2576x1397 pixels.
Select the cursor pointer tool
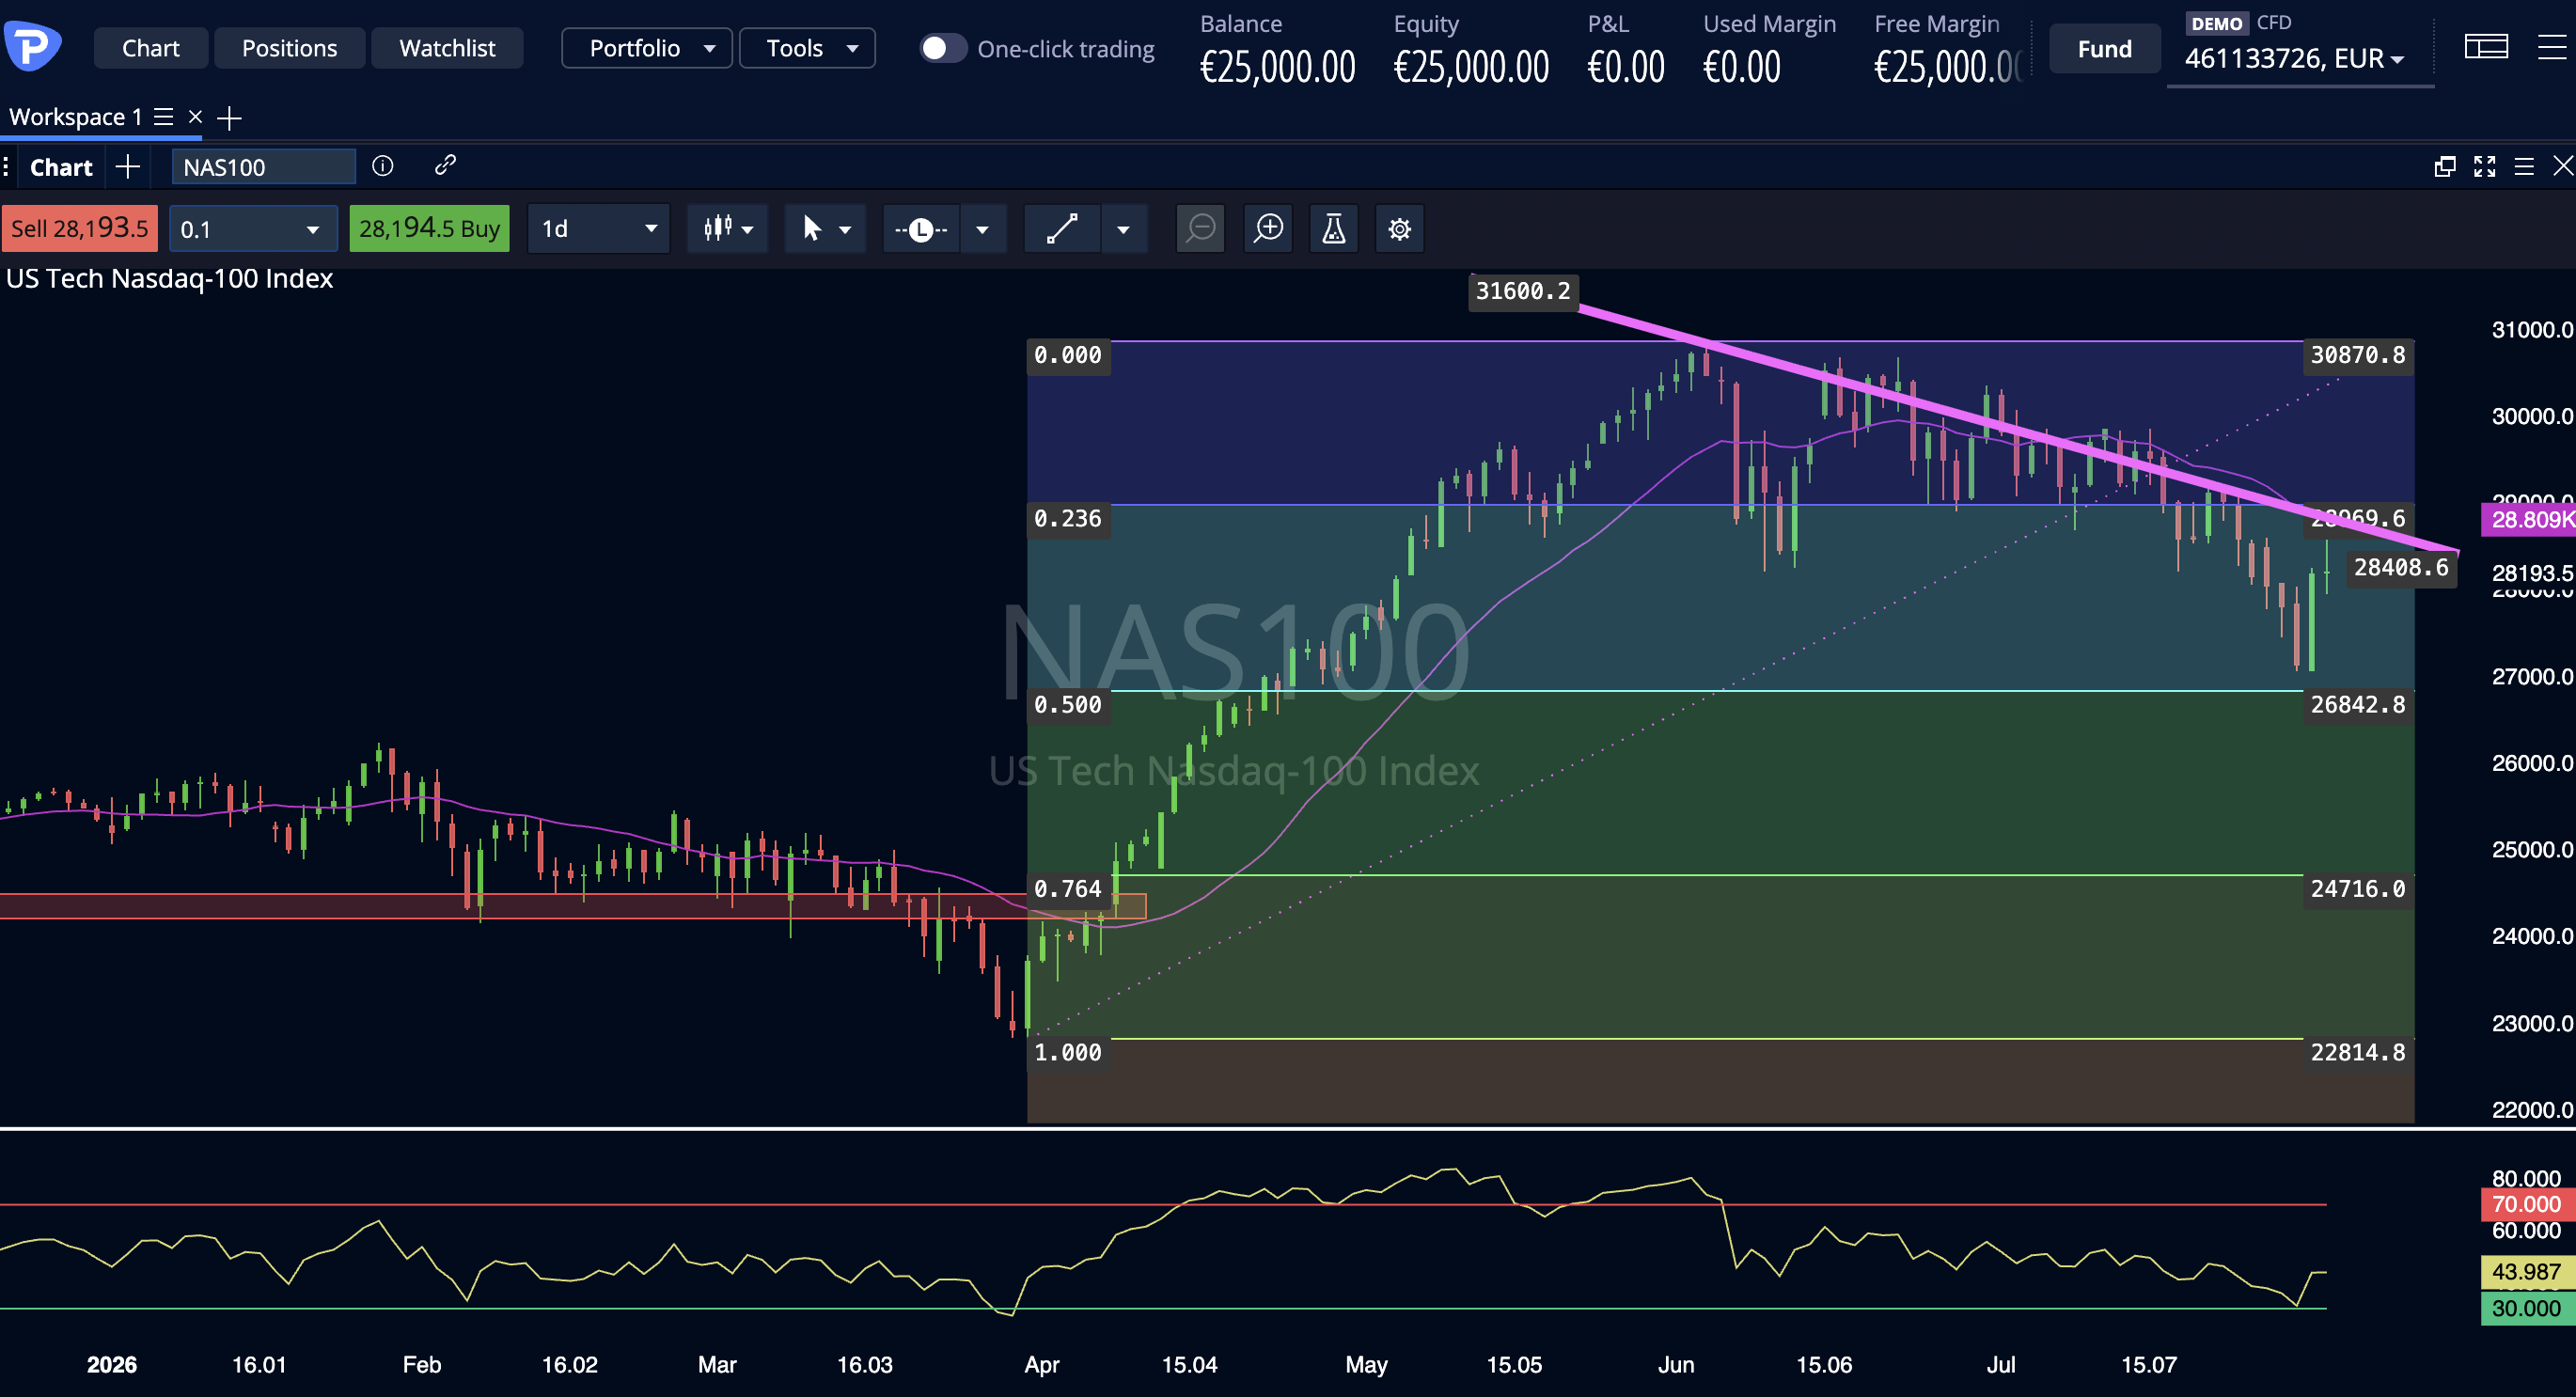point(812,229)
